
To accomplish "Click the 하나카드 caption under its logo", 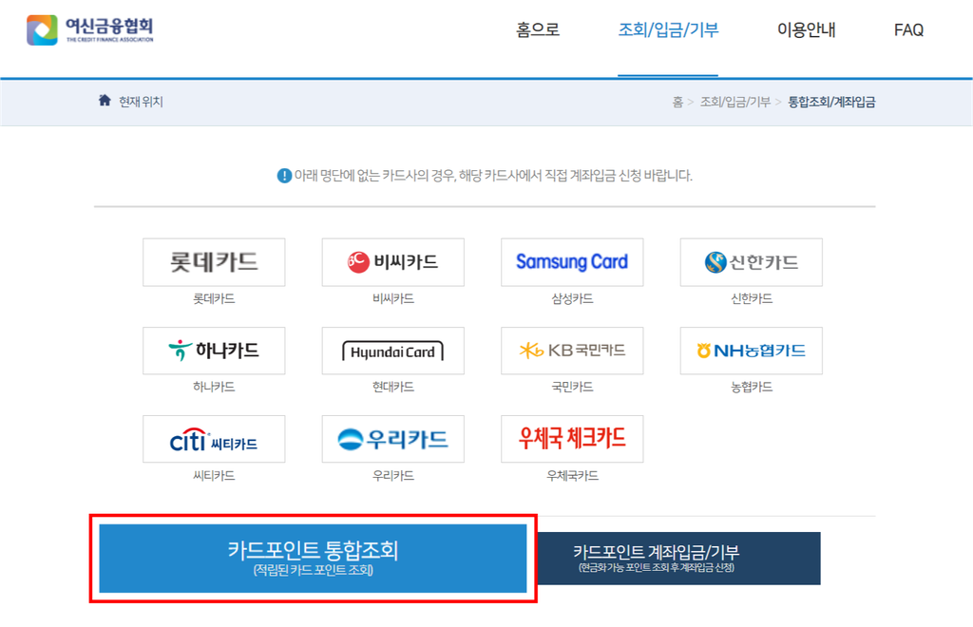I will pos(214,387).
